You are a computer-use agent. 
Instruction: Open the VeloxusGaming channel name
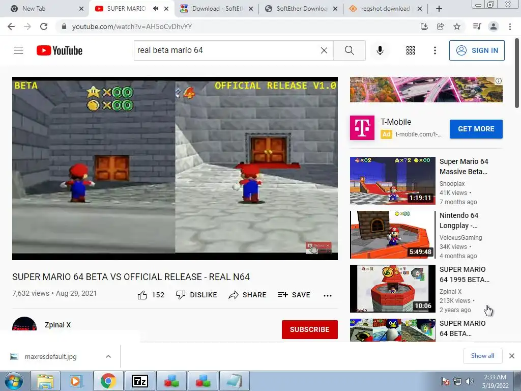[x=460, y=237]
